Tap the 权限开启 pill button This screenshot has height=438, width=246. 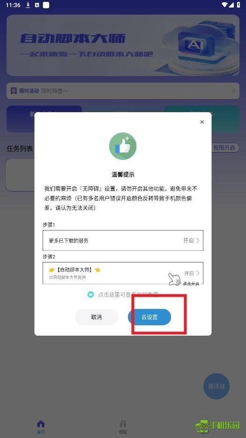[224, 148]
